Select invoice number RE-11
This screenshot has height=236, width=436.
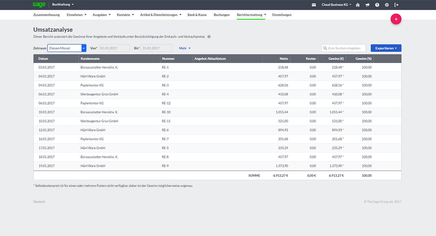point(166,121)
